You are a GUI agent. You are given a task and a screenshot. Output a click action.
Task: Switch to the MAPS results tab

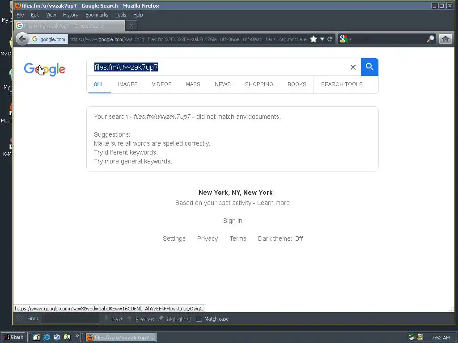point(193,84)
